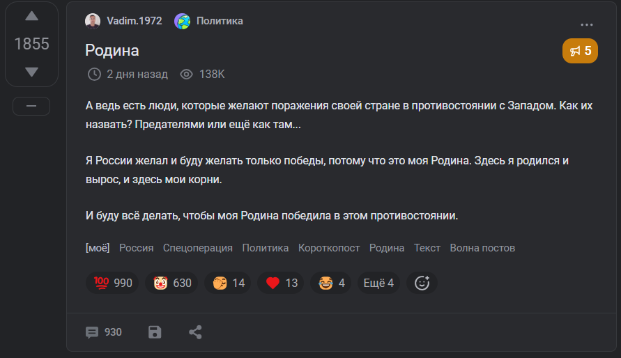
Task: Open the three-dots post options menu
Action: click(x=587, y=25)
